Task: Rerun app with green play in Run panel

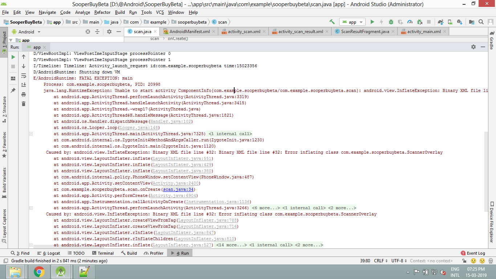Action: pos(13,57)
